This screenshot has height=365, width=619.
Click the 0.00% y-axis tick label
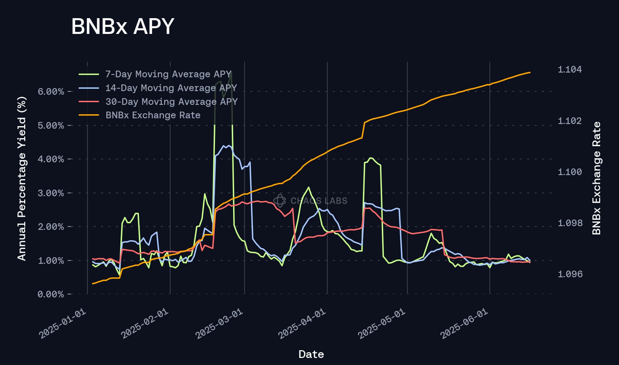pyautogui.click(x=51, y=294)
